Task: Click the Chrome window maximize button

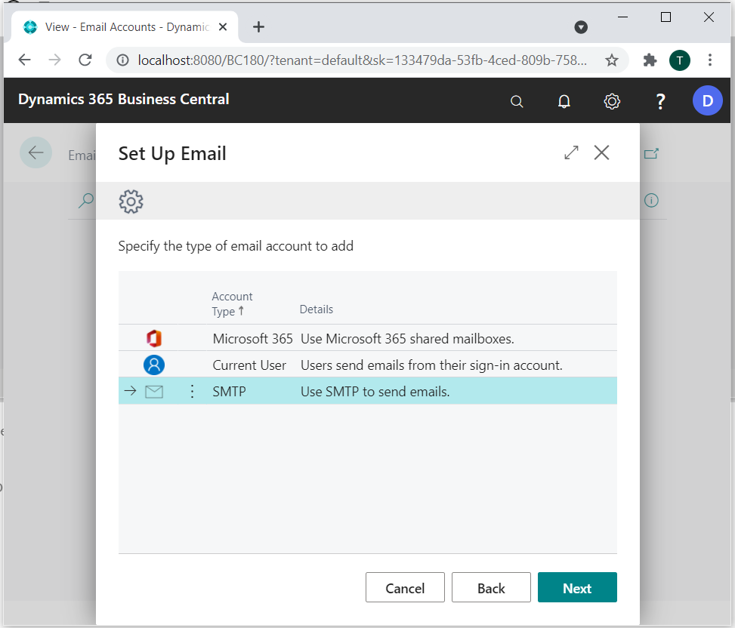Action: (666, 17)
